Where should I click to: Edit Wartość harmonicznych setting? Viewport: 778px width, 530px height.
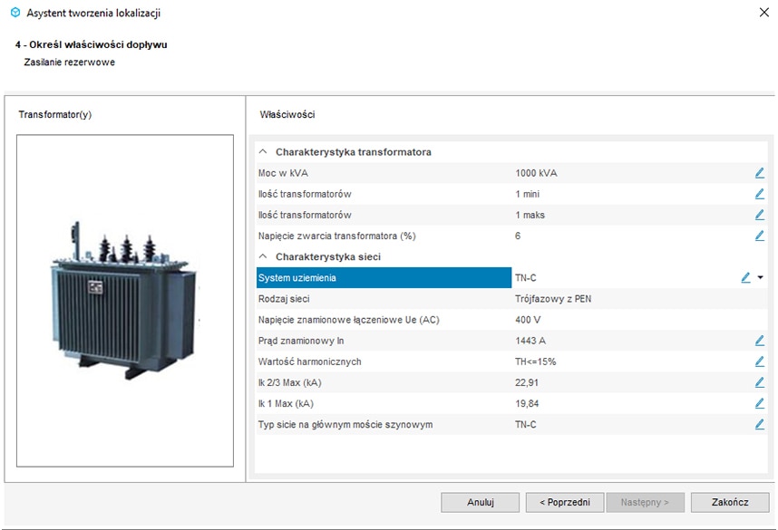pyautogui.click(x=759, y=361)
